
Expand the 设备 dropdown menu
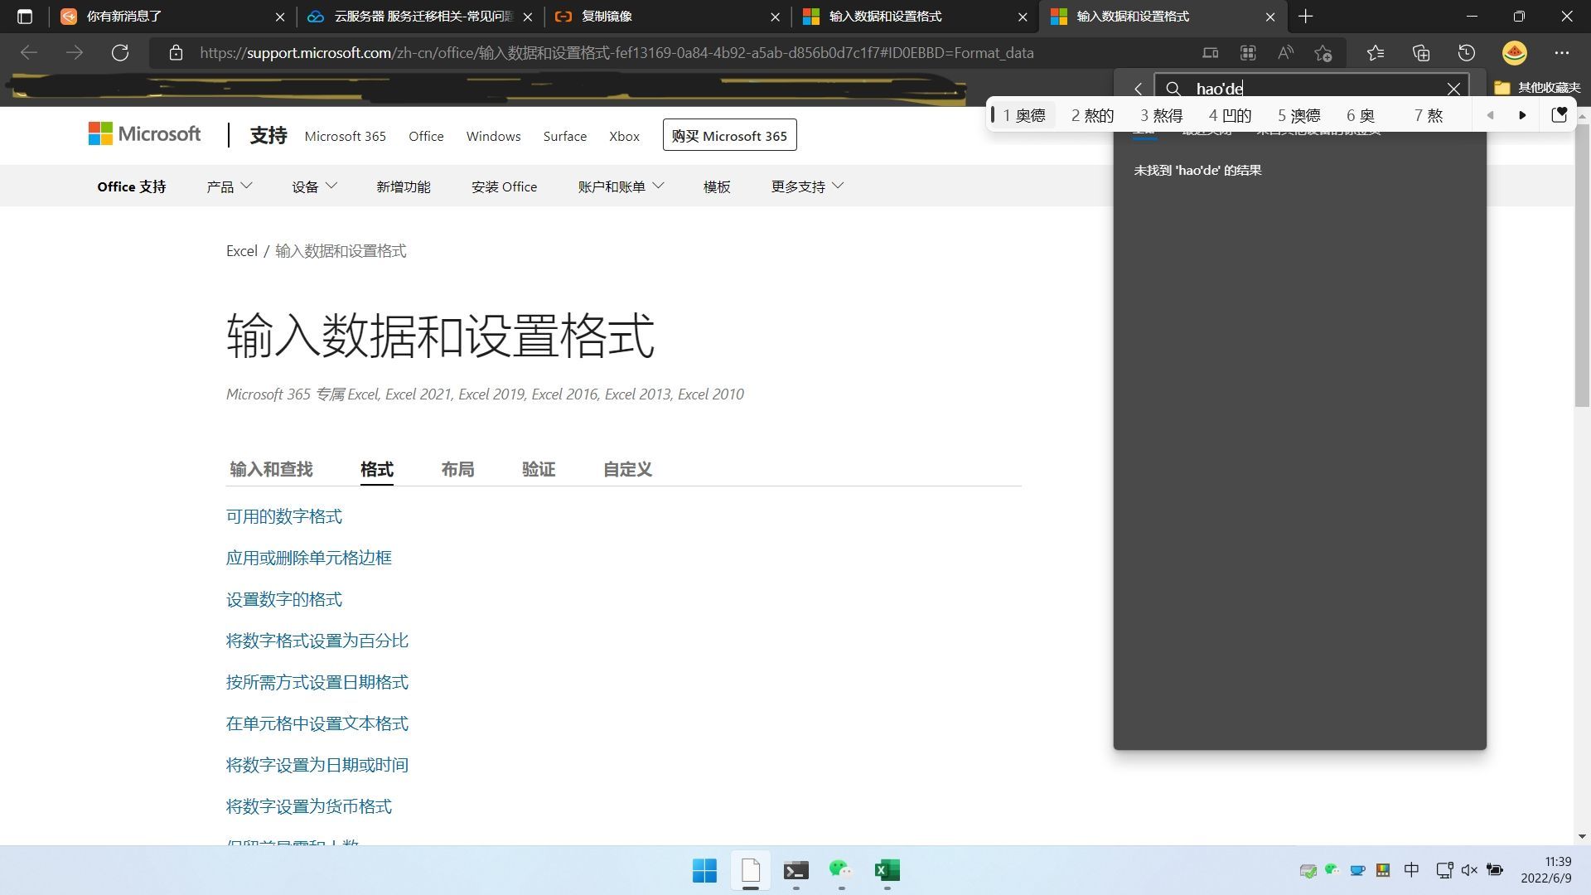314,186
